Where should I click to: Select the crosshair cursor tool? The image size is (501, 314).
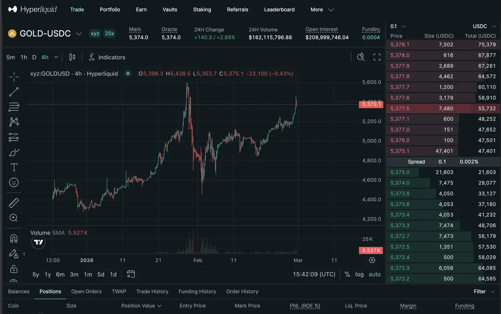click(14, 77)
